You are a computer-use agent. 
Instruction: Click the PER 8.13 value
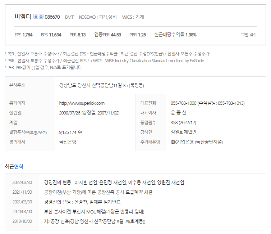[x=78, y=35]
